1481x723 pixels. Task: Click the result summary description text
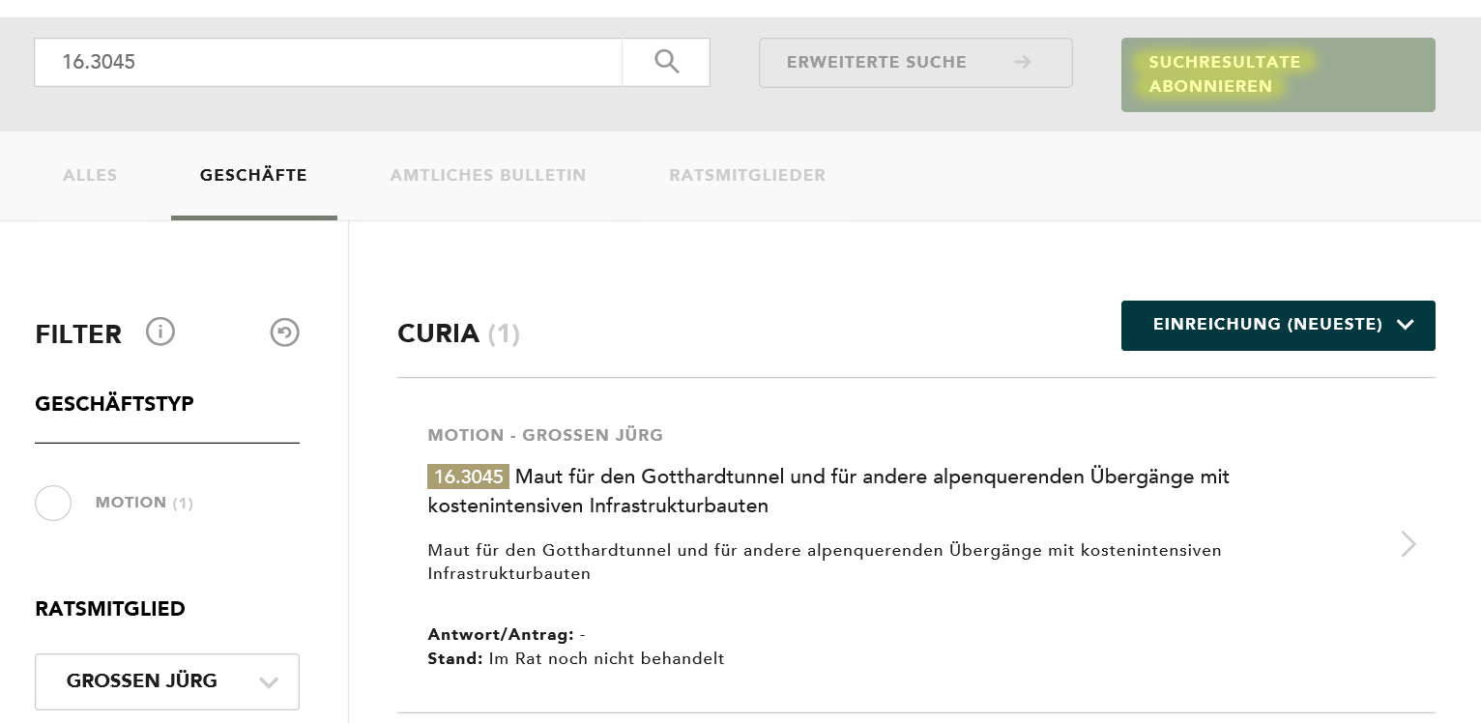pos(825,562)
